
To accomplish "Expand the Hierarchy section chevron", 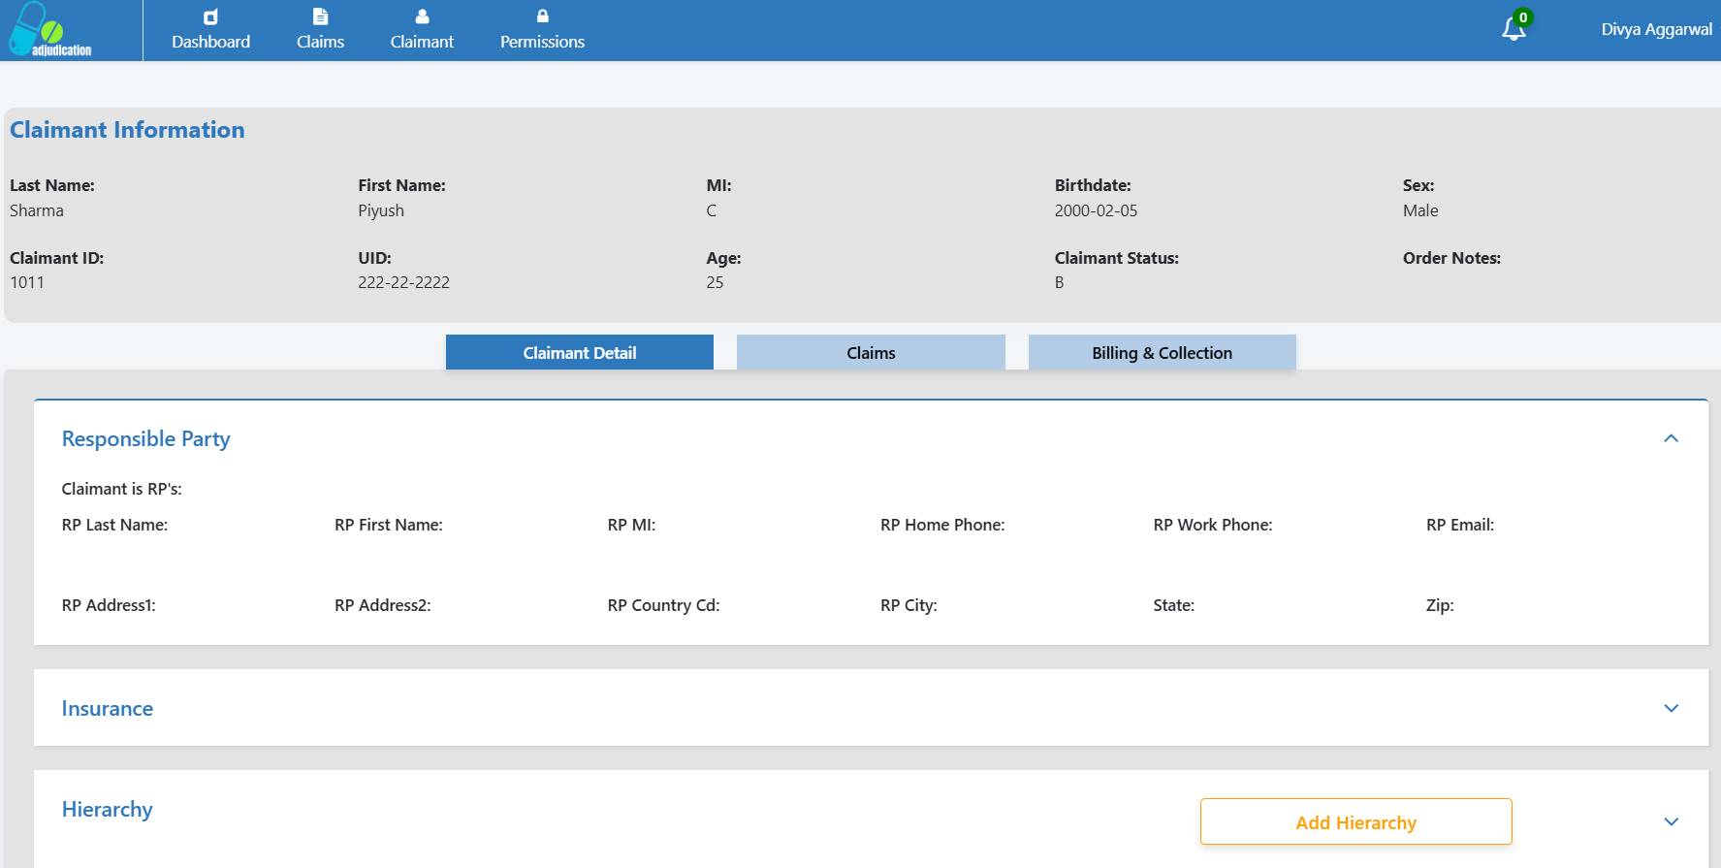I will click(x=1671, y=821).
